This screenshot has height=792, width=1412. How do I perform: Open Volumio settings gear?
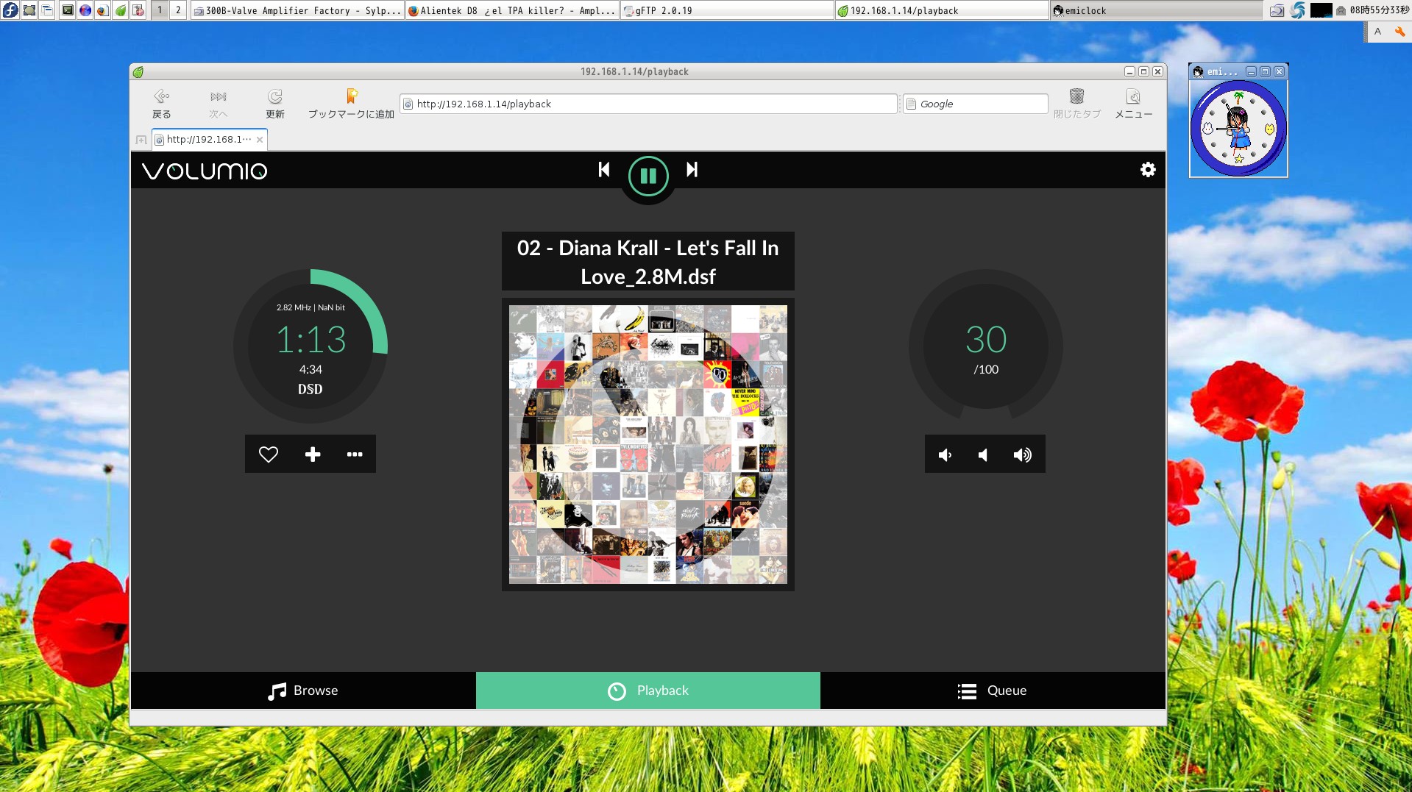click(1148, 169)
